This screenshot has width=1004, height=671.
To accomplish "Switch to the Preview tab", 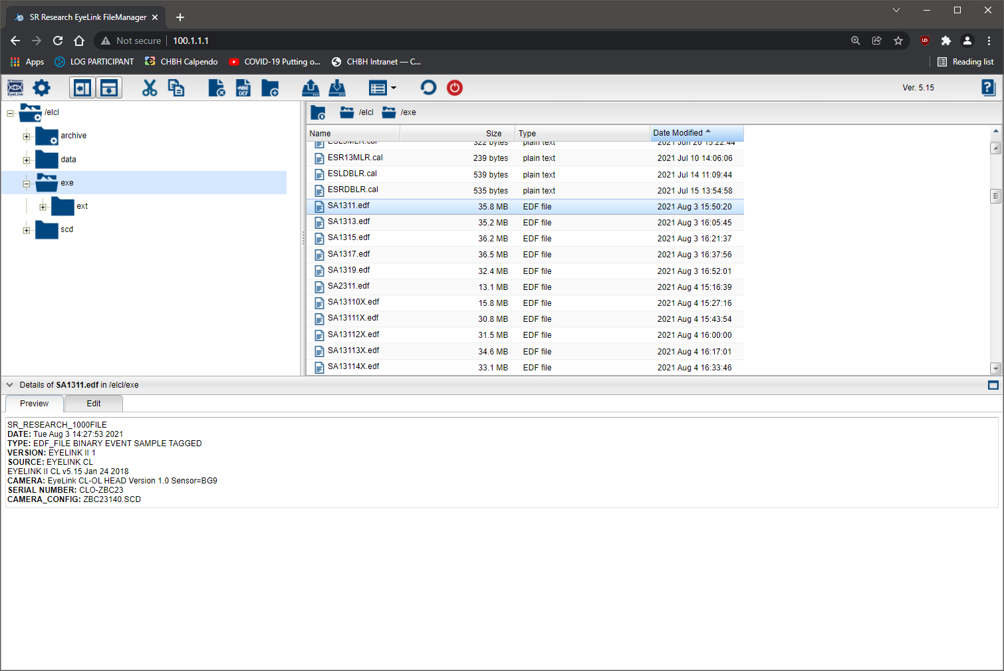I will coord(34,403).
